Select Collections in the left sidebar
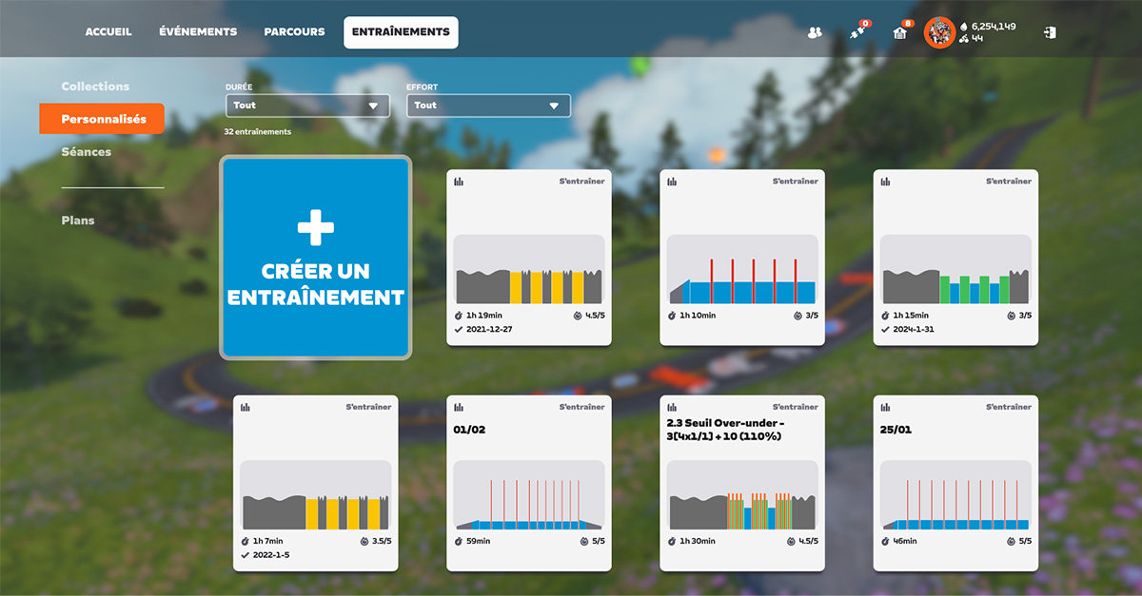 (95, 87)
